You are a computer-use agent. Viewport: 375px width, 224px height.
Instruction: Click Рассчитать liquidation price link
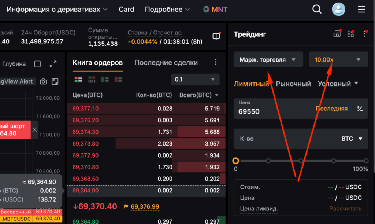click(345, 209)
